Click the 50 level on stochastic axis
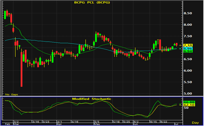The width and height of the screenshot is (204, 126). pyautogui.click(x=186, y=108)
